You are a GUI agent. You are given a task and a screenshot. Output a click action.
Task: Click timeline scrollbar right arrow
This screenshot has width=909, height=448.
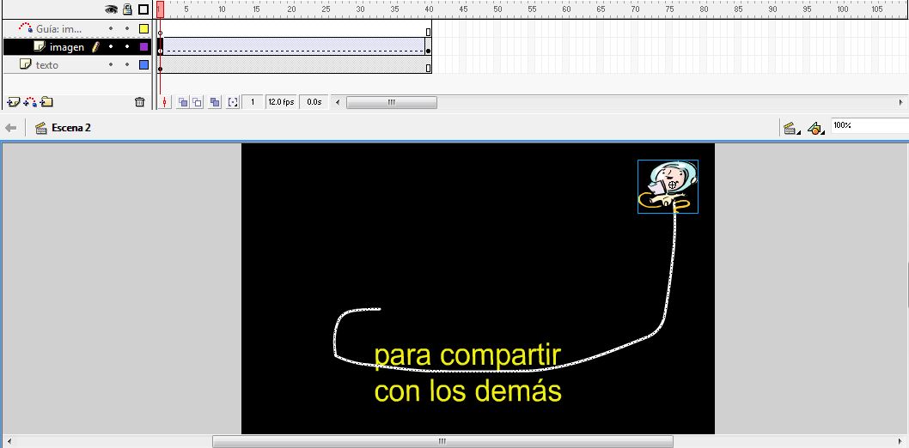[901, 102]
